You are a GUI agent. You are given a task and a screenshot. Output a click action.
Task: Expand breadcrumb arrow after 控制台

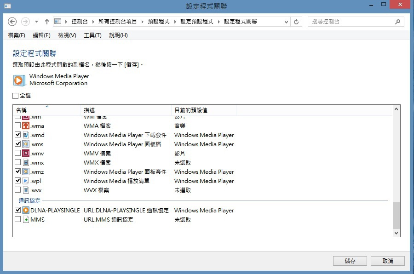93,22
